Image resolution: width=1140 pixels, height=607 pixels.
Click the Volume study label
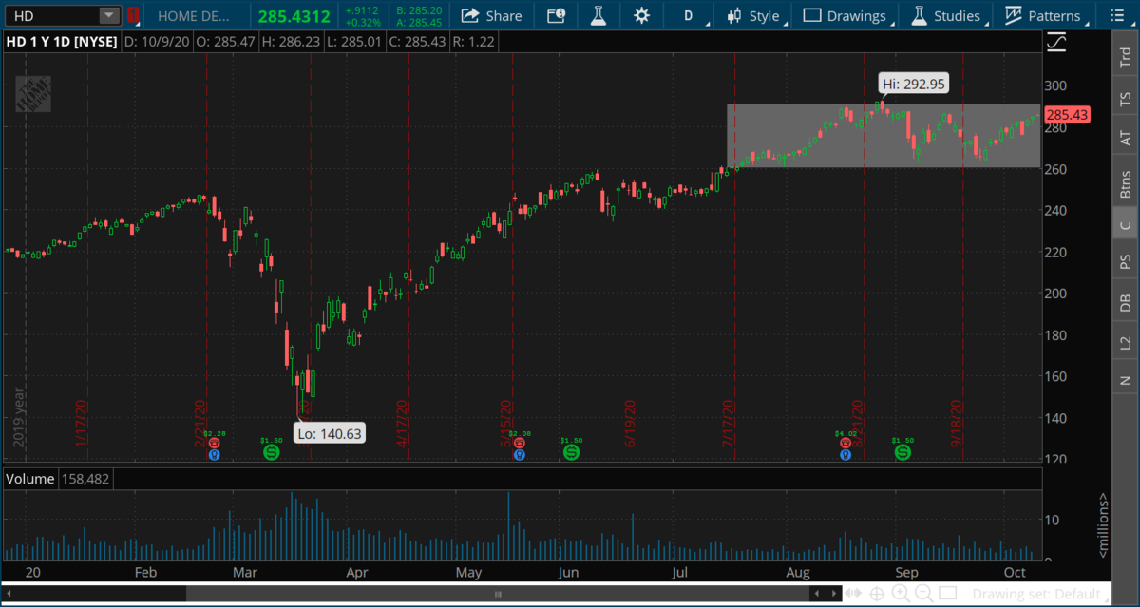(x=30, y=480)
